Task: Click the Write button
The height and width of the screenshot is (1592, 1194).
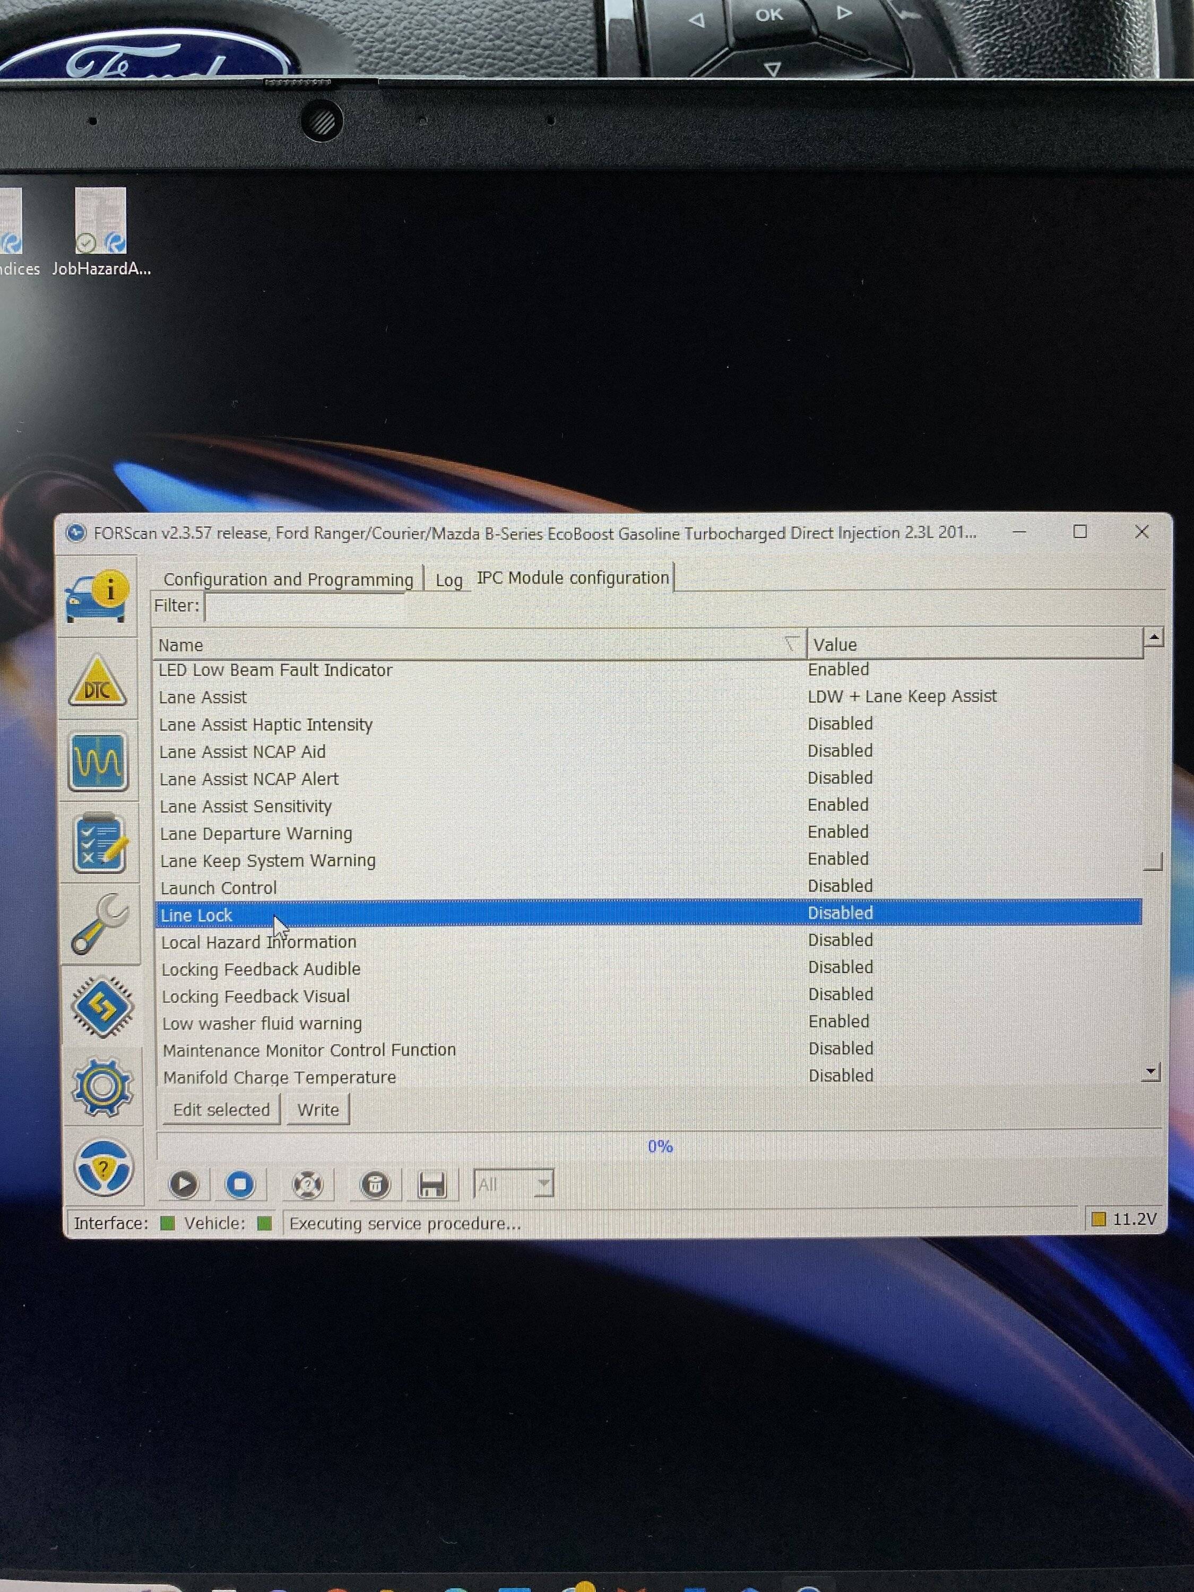Action: coord(318,1110)
